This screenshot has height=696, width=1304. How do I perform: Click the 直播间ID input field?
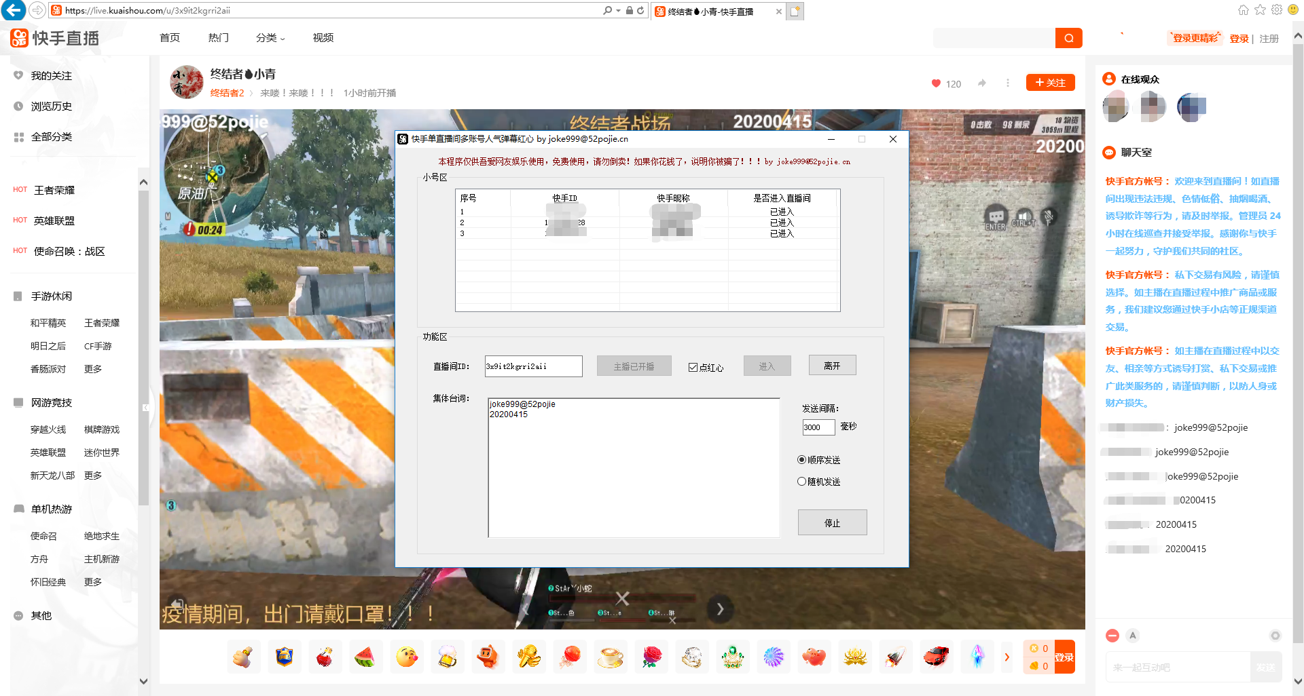(x=533, y=366)
